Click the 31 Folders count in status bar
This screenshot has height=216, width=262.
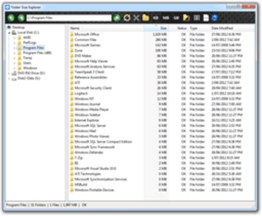click(38, 205)
